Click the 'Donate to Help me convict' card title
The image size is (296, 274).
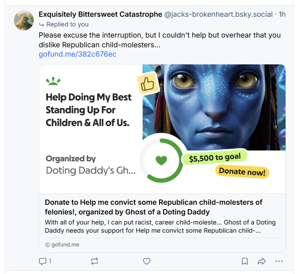pyautogui.click(x=154, y=207)
